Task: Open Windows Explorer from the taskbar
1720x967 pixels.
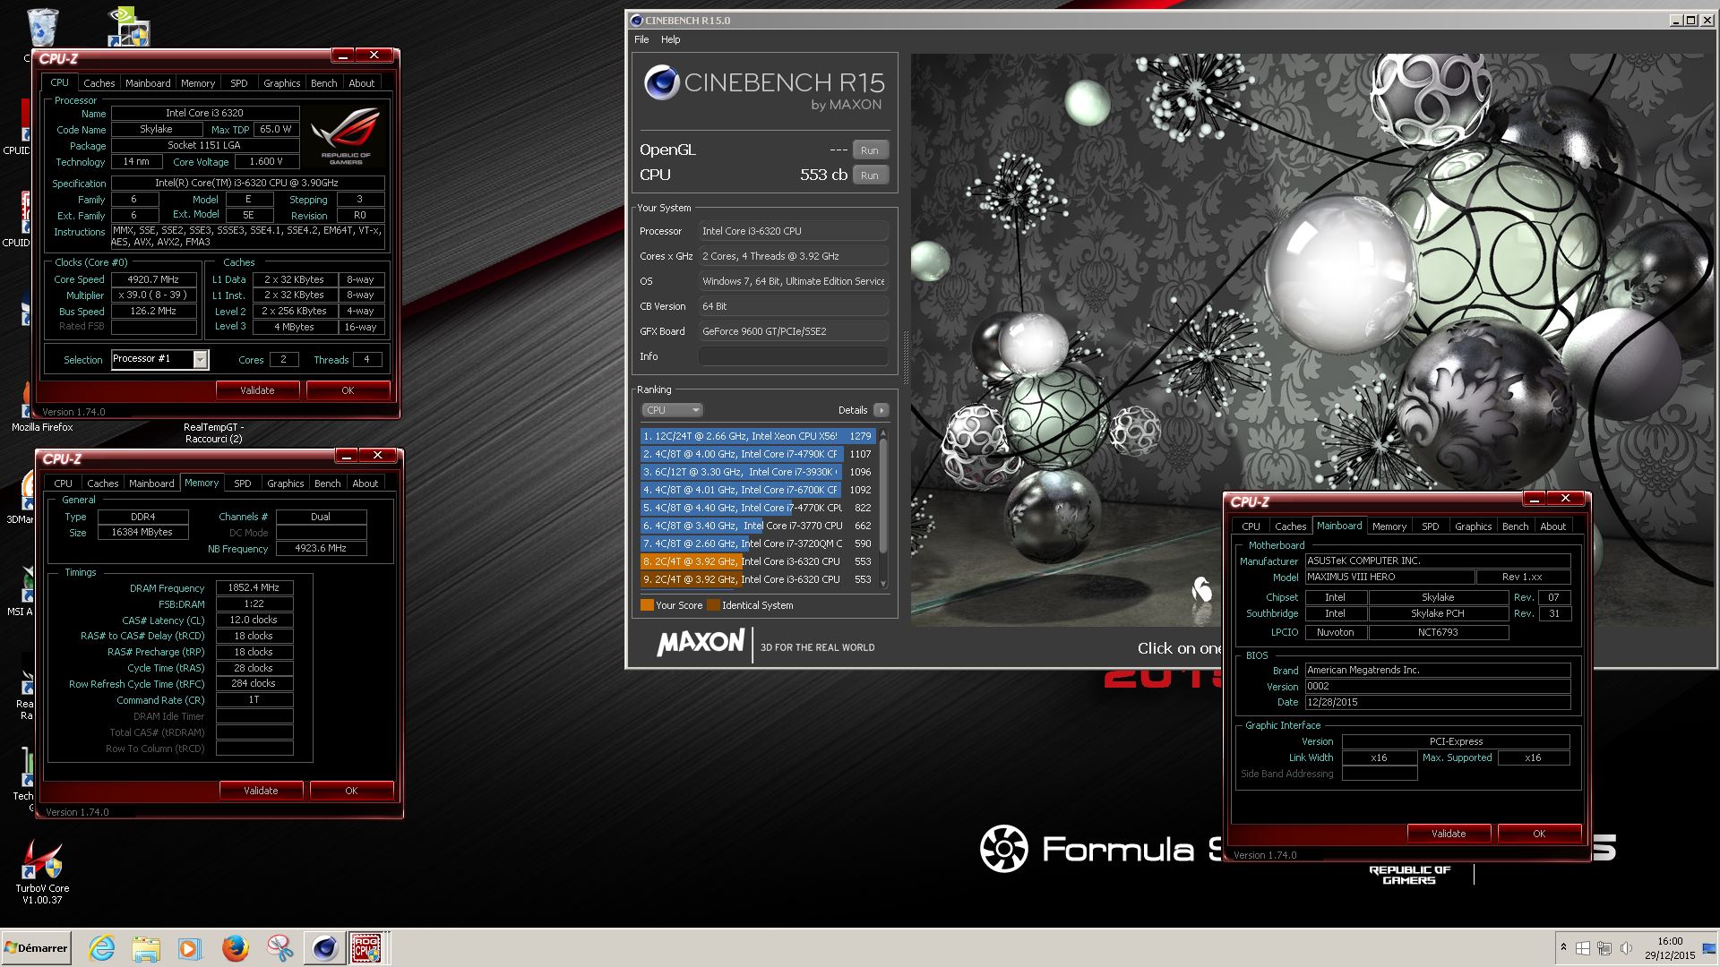Action: coord(145,948)
